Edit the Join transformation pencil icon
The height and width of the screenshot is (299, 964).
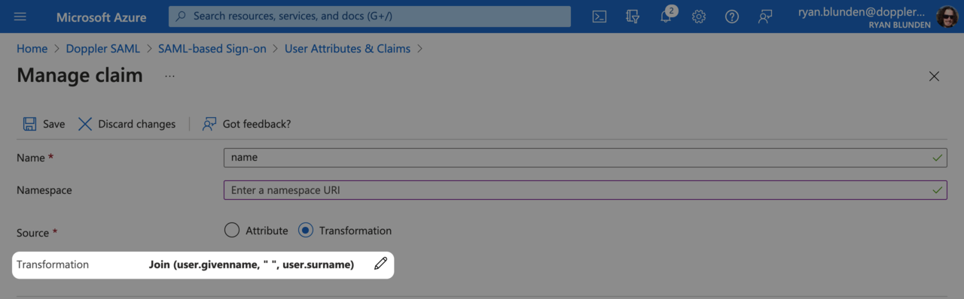[x=381, y=264]
